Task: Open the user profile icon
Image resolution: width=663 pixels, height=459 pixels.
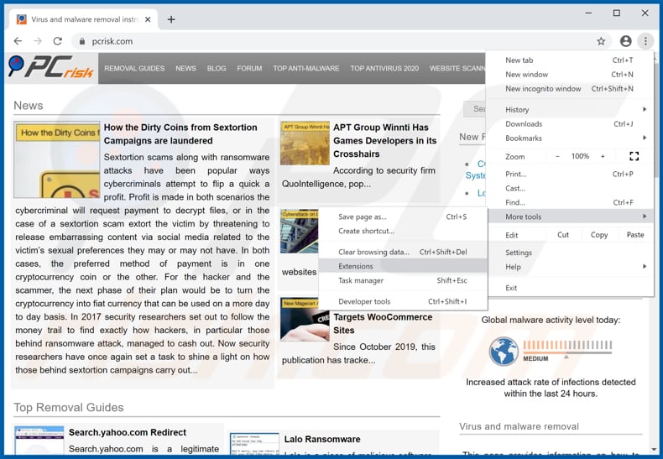Action: click(x=626, y=41)
